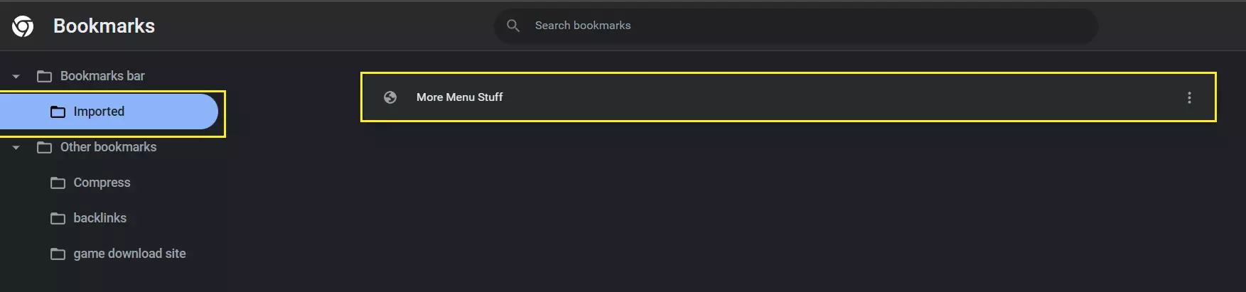Click the search magnifier icon
The width and height of the screenshot is (1246, 292).
[x=513, y=26]
